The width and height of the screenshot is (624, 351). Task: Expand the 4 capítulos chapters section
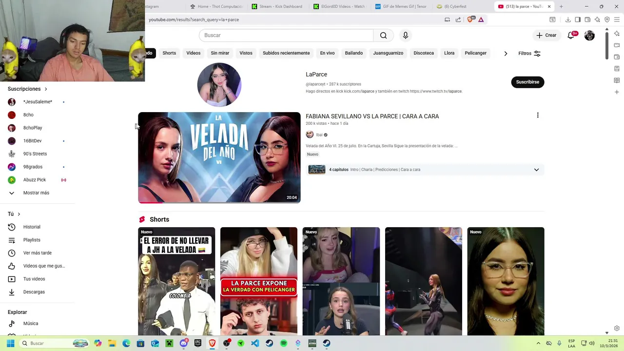coord(536,170)
